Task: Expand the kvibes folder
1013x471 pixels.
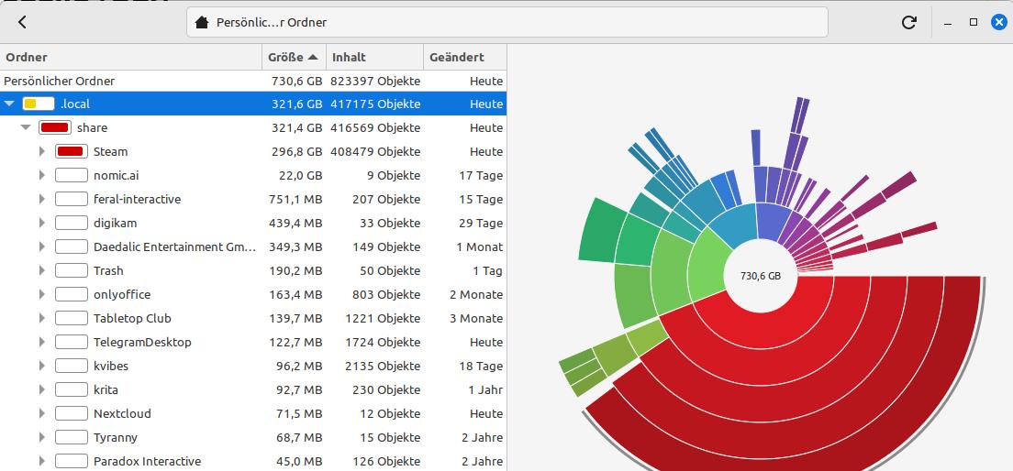Action: [42, 367]
